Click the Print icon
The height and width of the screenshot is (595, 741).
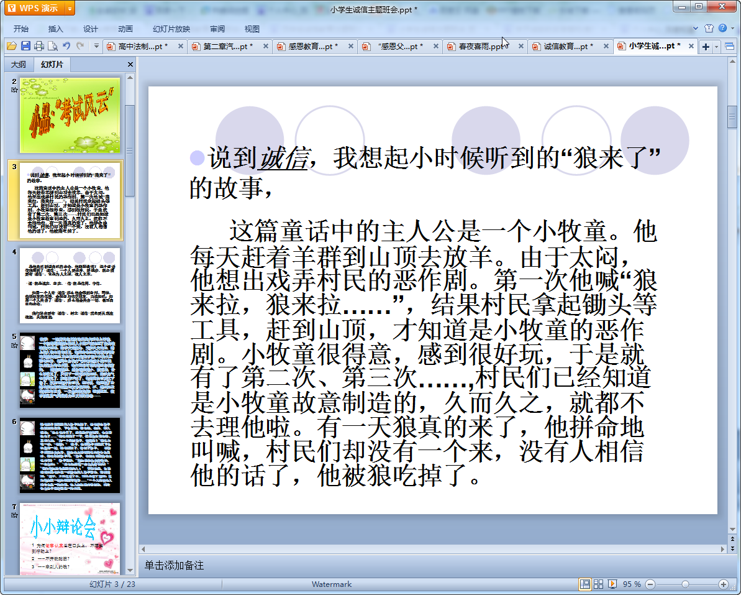point(39,46)
